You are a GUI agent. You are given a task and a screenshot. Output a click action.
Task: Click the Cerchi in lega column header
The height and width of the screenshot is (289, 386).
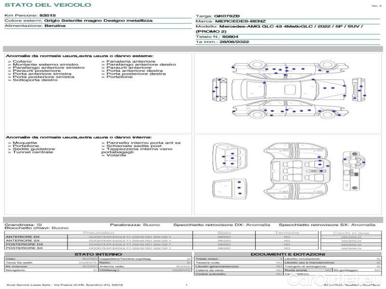(351, 233)
